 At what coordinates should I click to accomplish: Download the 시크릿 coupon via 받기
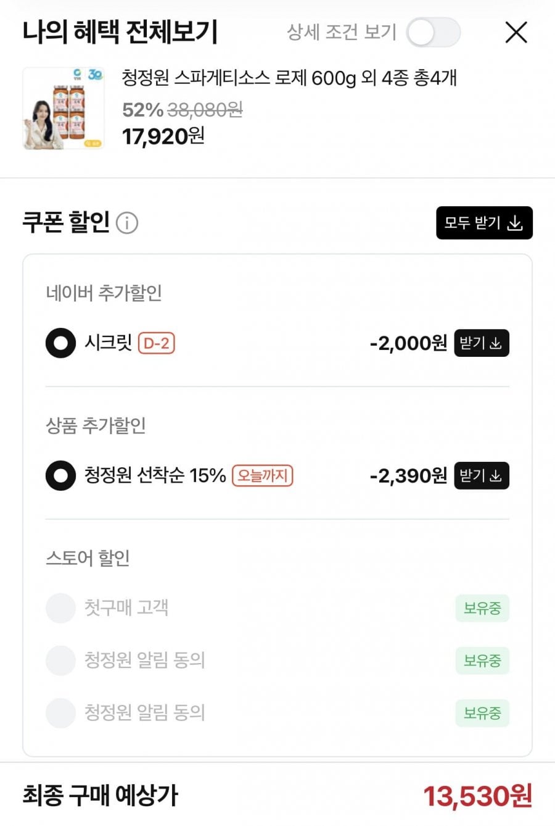pos(481,343)
